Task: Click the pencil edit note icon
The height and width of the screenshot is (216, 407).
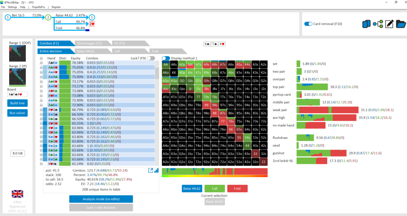Action: coord(390,24)
